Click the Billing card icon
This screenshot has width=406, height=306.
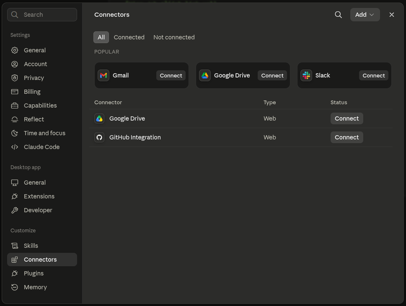click(x=15, y=92)
